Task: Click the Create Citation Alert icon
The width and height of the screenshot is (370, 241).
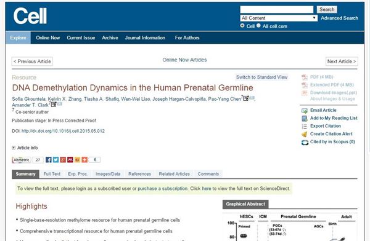Action: 305,134
